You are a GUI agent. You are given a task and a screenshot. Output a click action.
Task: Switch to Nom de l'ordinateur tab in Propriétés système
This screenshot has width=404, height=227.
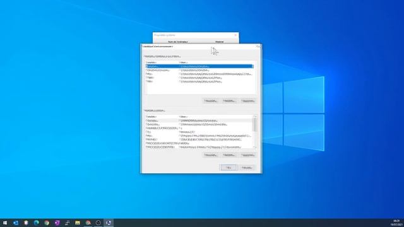pos(178,42)
